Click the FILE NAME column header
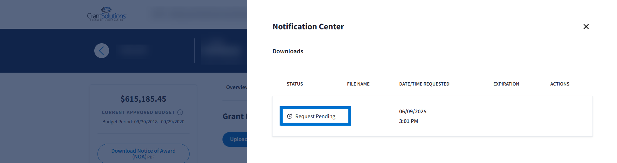617x163 pixels. point(358,84)
